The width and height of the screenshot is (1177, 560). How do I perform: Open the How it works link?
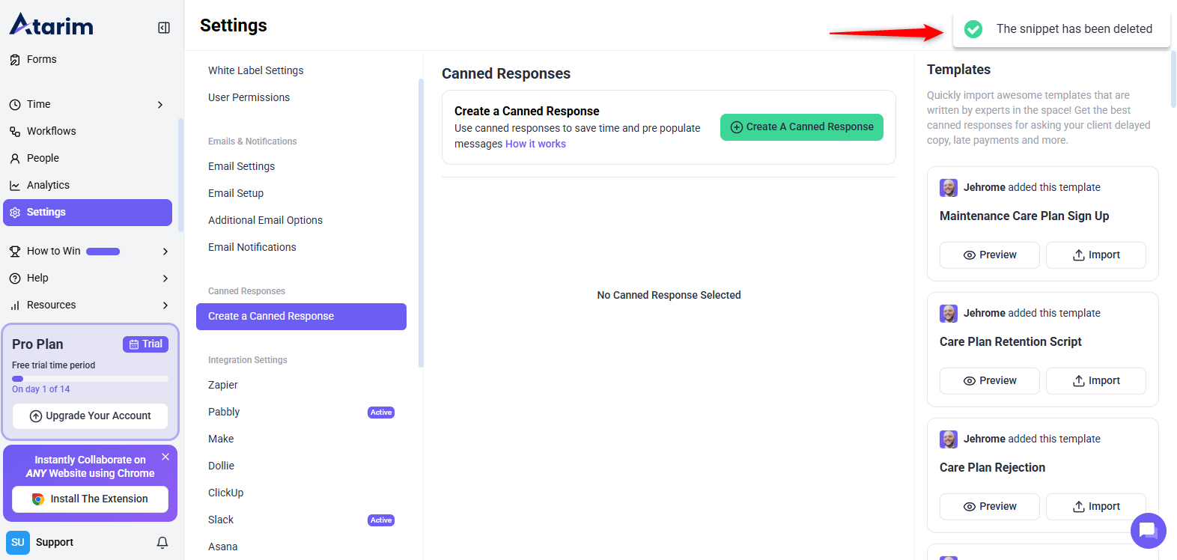point(535,144)
